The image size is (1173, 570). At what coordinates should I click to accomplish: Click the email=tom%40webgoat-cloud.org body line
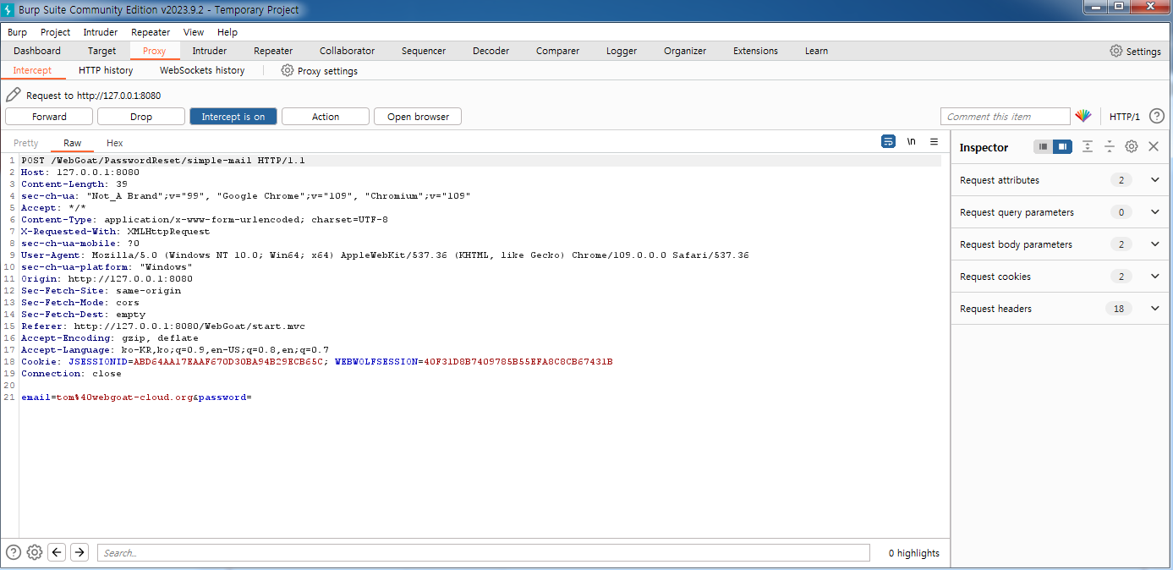coord(137,397)
